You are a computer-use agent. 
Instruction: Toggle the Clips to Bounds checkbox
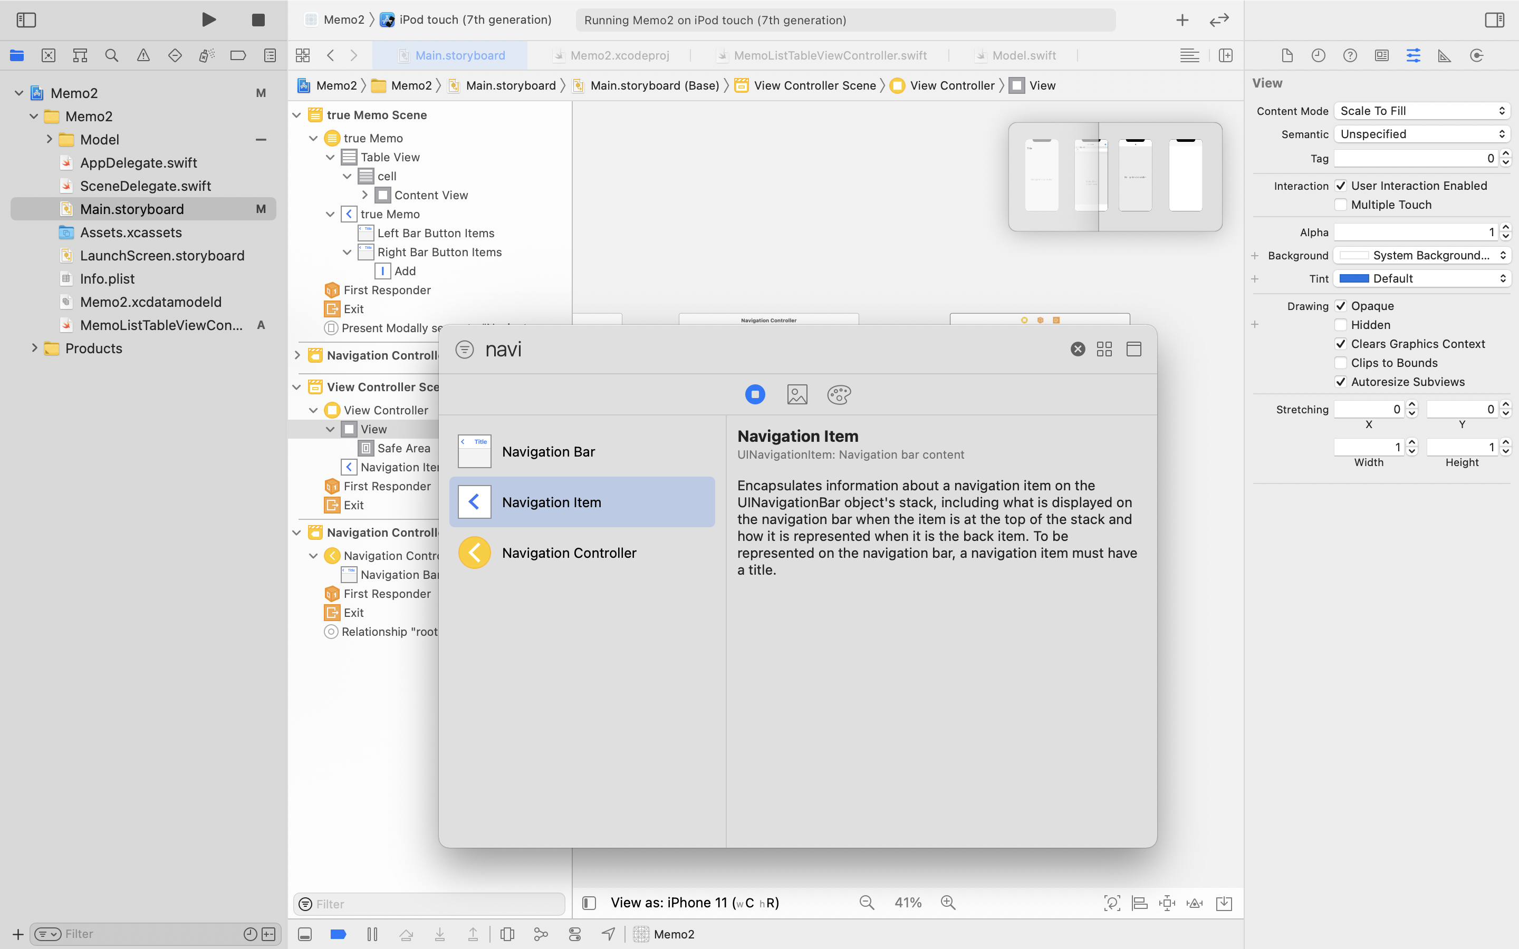tap(1341, 363)
